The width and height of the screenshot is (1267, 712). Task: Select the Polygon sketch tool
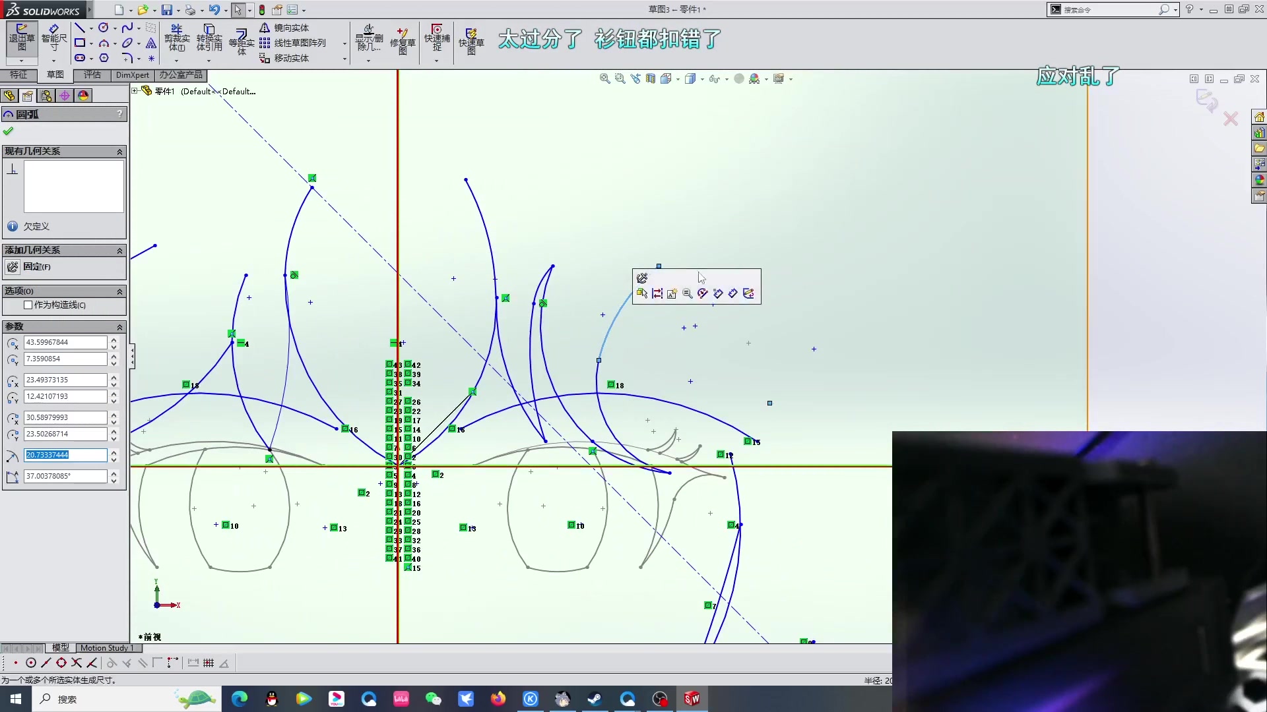click(104, 58)
